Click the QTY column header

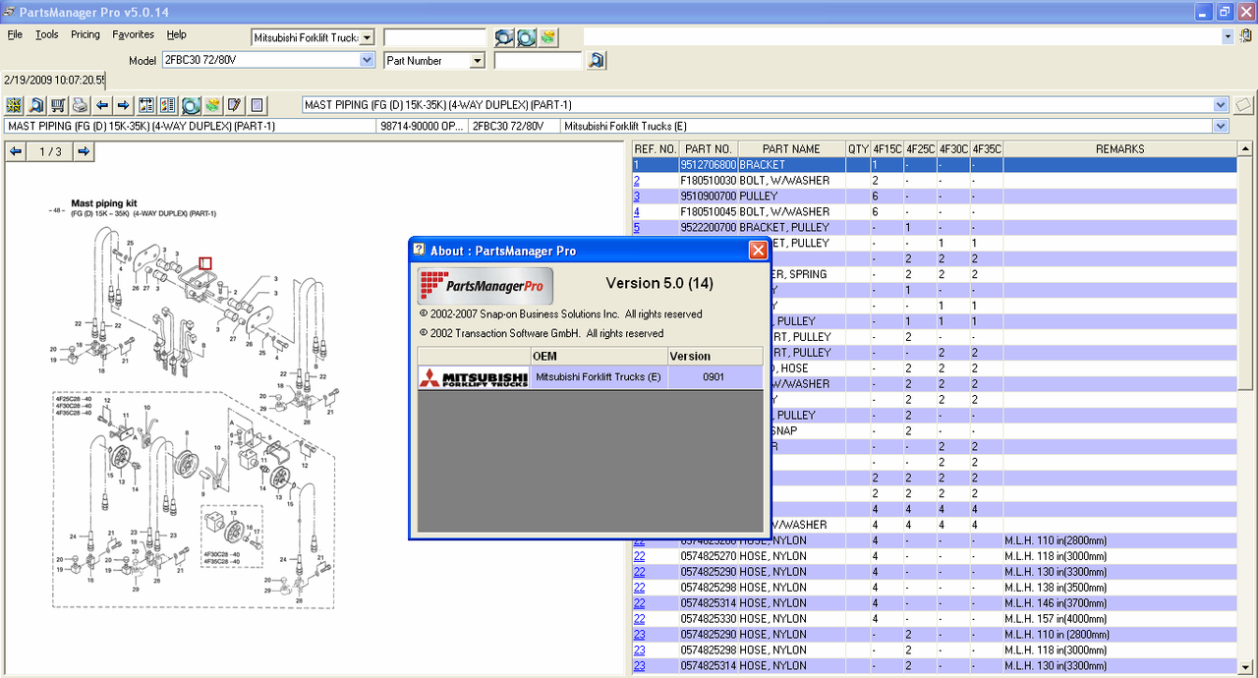point(858,149)
